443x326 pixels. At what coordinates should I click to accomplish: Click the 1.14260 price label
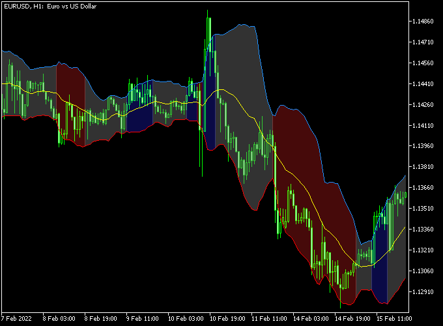tap(423, 104)
